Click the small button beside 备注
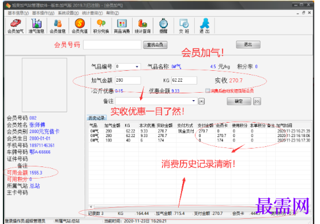This screenshot has height=224, width=320. click(201, 101)
